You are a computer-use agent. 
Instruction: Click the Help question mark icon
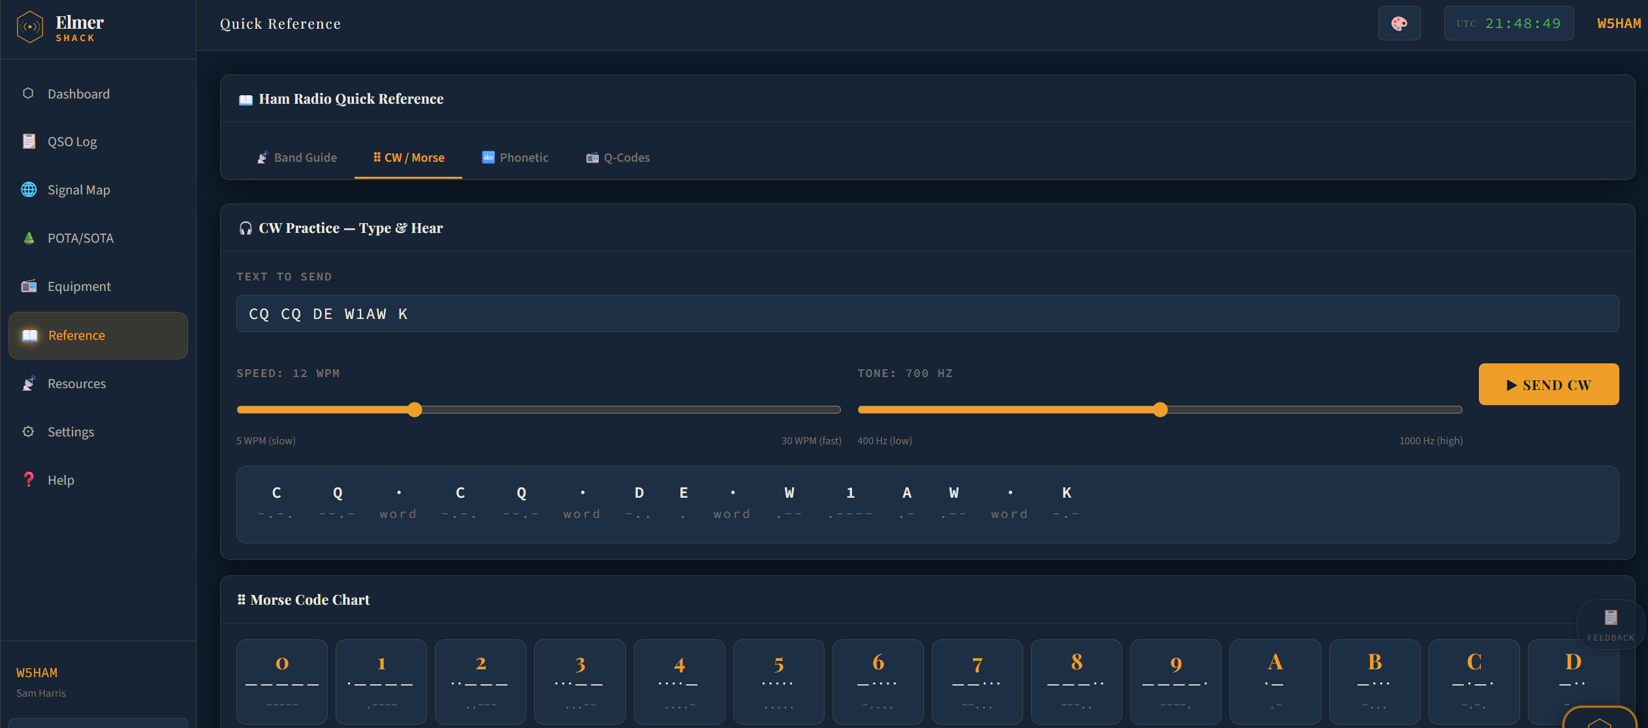click(29, 479)
